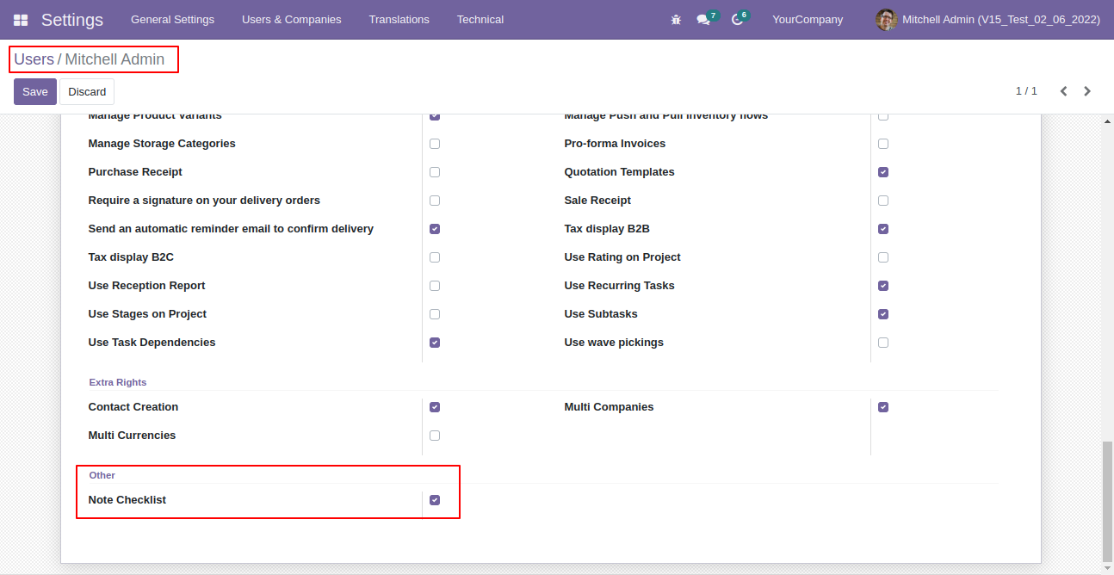Click the Multi Companies label
This screenshot has height=575, width=1114.
click(609, 407)
